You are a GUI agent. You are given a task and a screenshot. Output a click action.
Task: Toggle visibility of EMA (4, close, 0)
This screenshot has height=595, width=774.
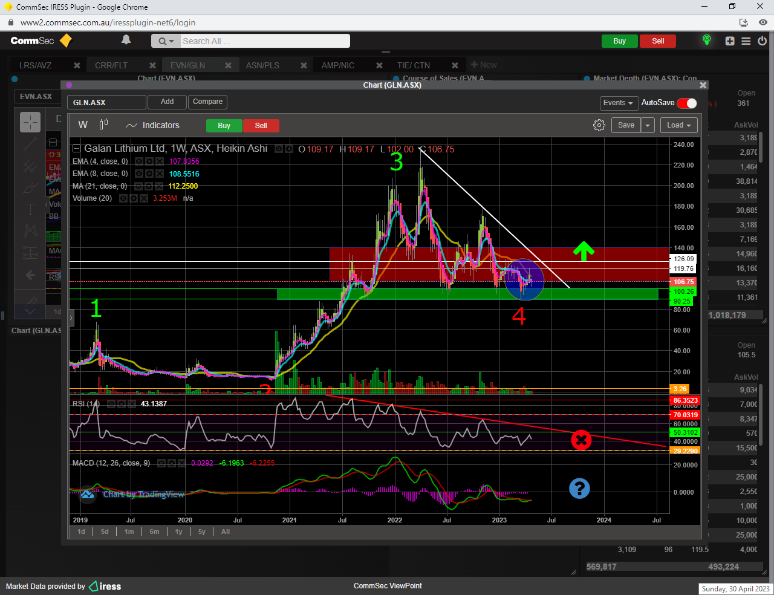point(138,161)
